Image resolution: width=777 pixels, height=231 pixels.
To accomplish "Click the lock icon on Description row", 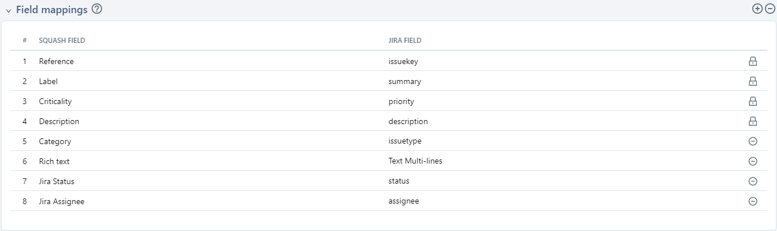I will tap(753, 121).
